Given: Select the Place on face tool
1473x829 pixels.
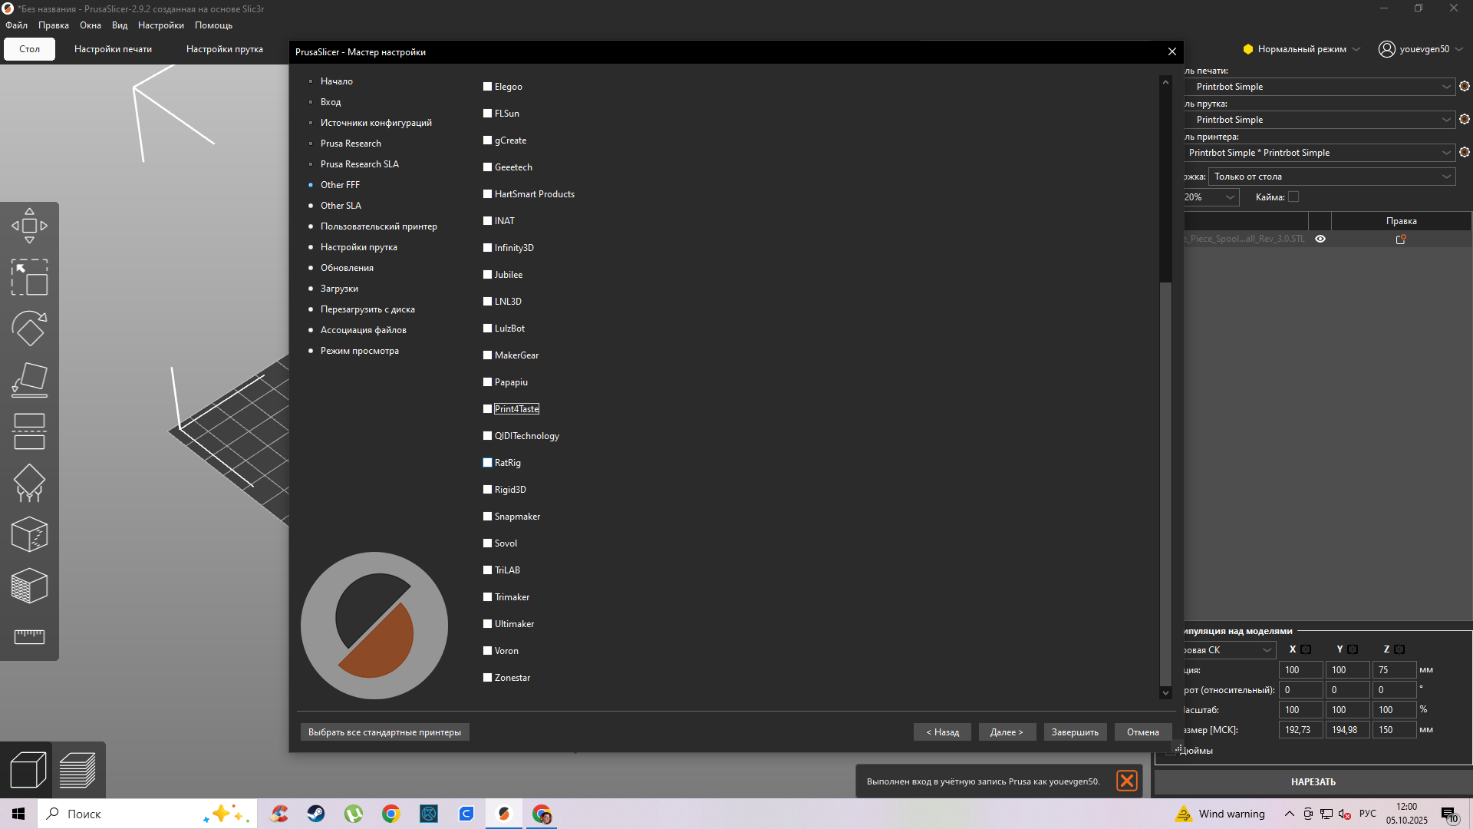Looking at the screenshot, I should (x=29, y=380).
